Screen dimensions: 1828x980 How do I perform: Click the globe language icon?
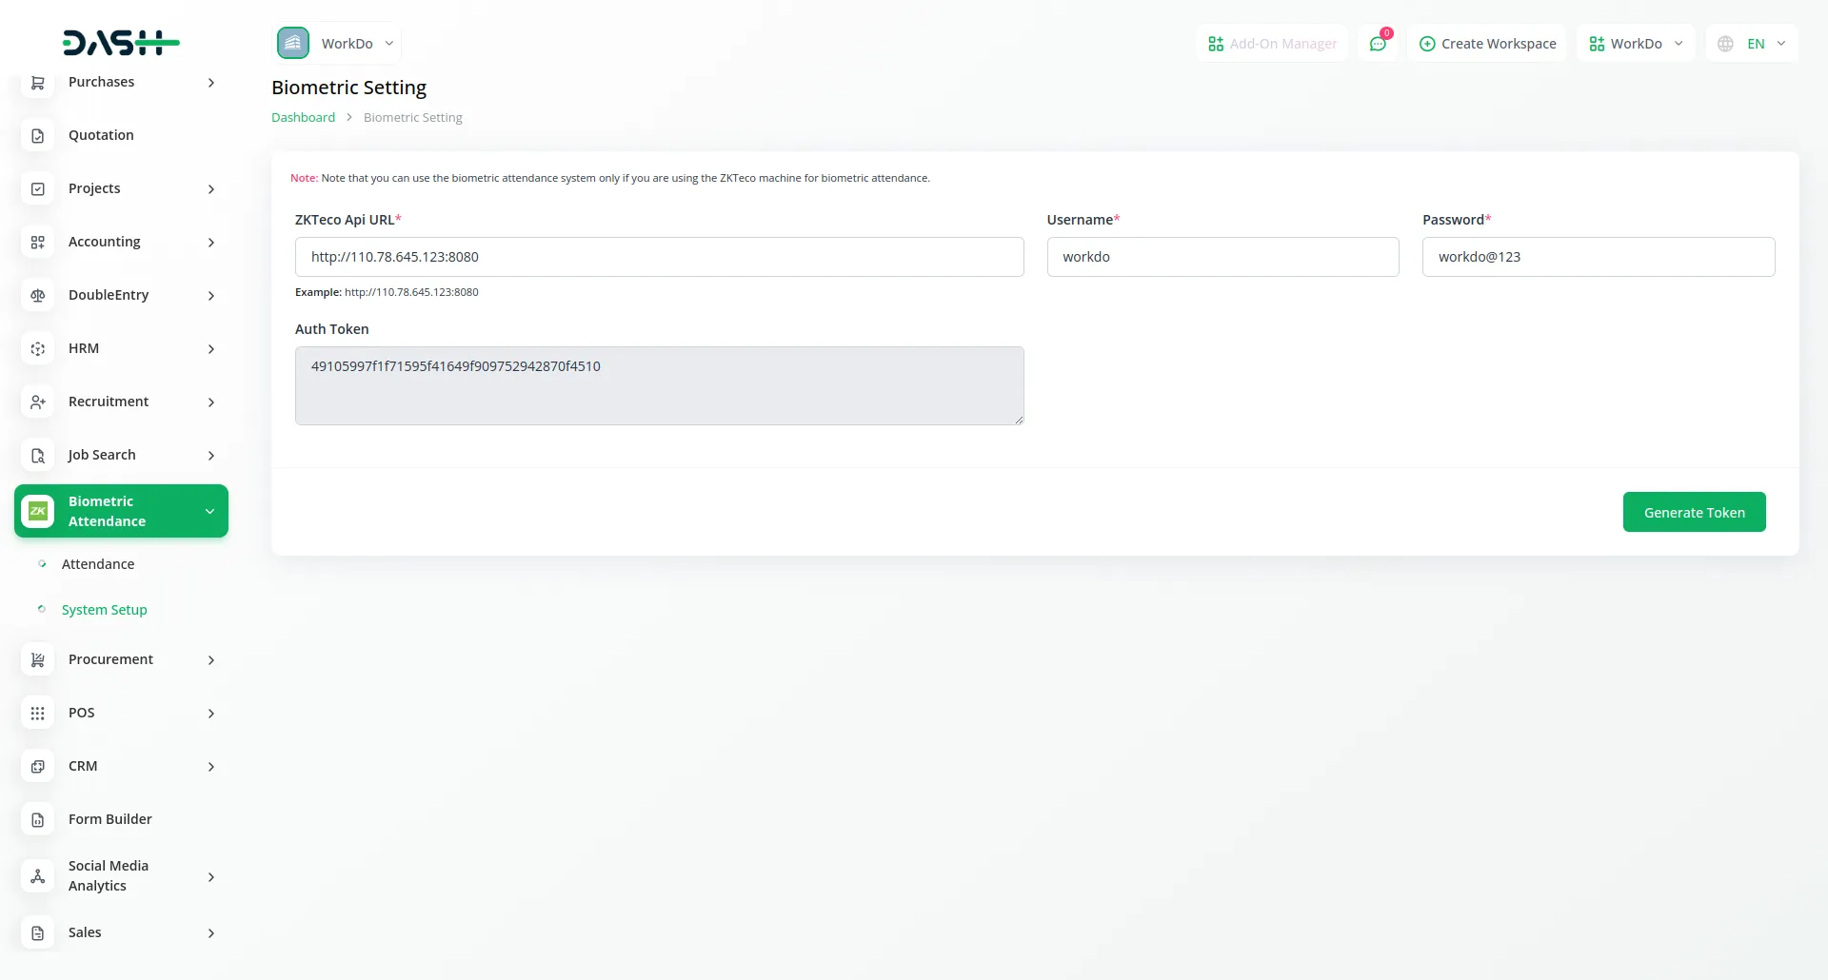tap(1725, 44)
